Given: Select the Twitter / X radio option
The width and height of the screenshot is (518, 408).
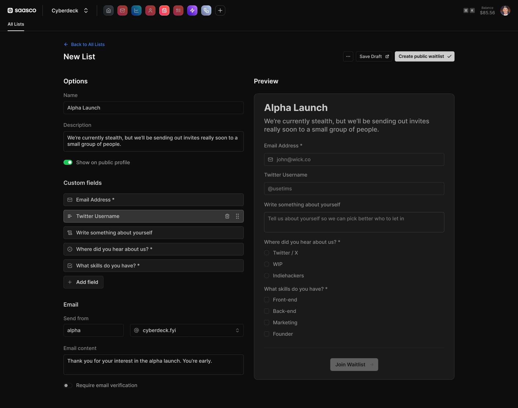Looking at the screenshot, I should pyautogui.click(x=267, y=253).
